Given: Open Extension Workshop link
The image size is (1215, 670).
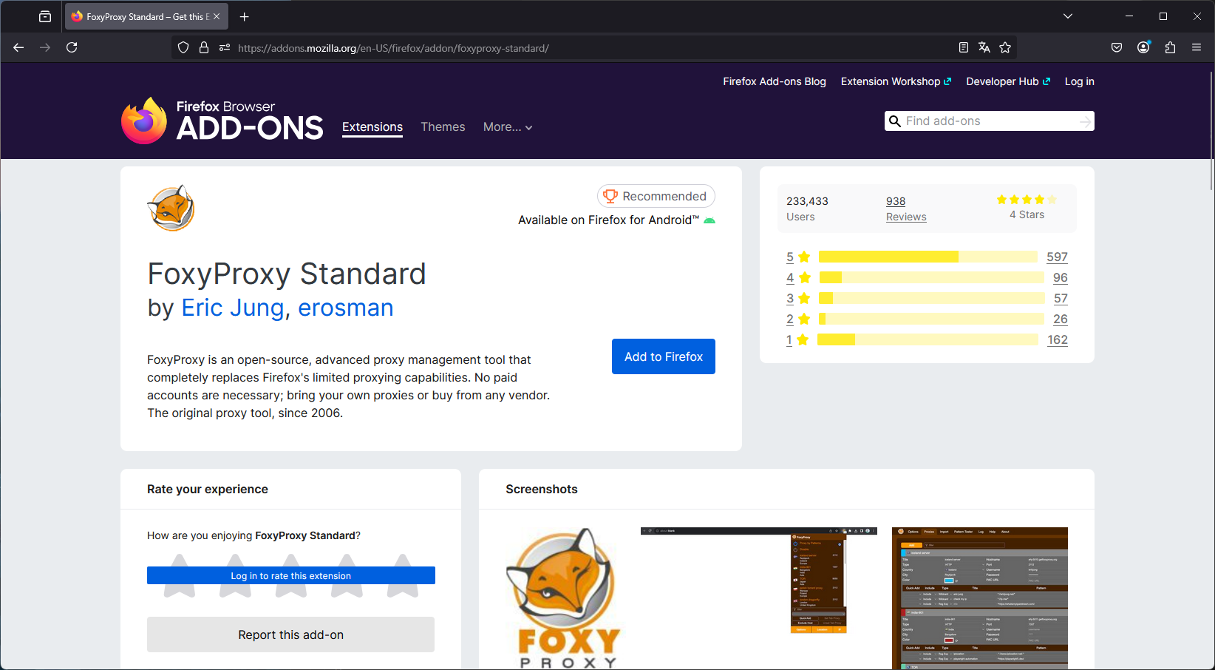Looking at the screenshot, I should point(896,81).
